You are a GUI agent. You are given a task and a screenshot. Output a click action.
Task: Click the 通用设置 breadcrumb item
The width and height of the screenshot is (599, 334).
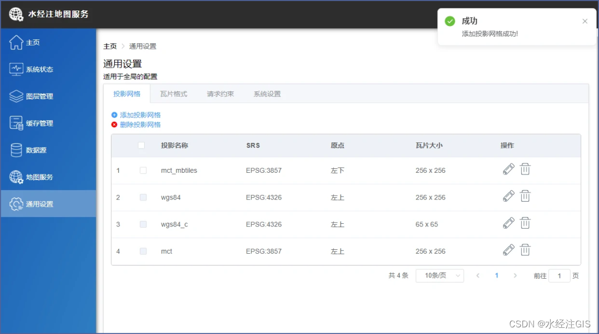(x=143, y=46)
